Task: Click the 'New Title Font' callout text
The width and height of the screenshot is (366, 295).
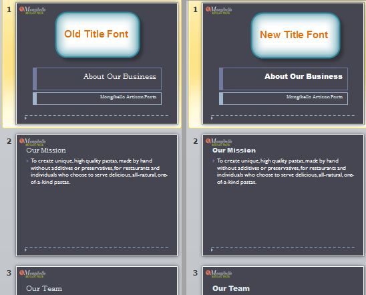Action: pos(294,35)
